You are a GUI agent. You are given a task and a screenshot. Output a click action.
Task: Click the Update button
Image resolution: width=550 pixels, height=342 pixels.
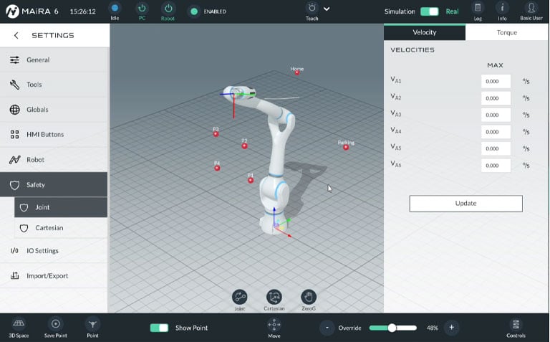(x=465, y=204)
